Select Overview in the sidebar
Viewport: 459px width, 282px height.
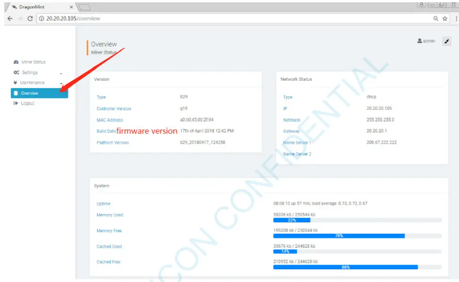(40, 93)
